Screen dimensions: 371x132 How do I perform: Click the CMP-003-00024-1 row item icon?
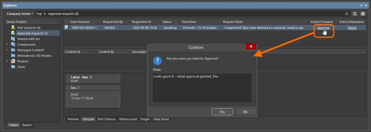pos(66,28)
